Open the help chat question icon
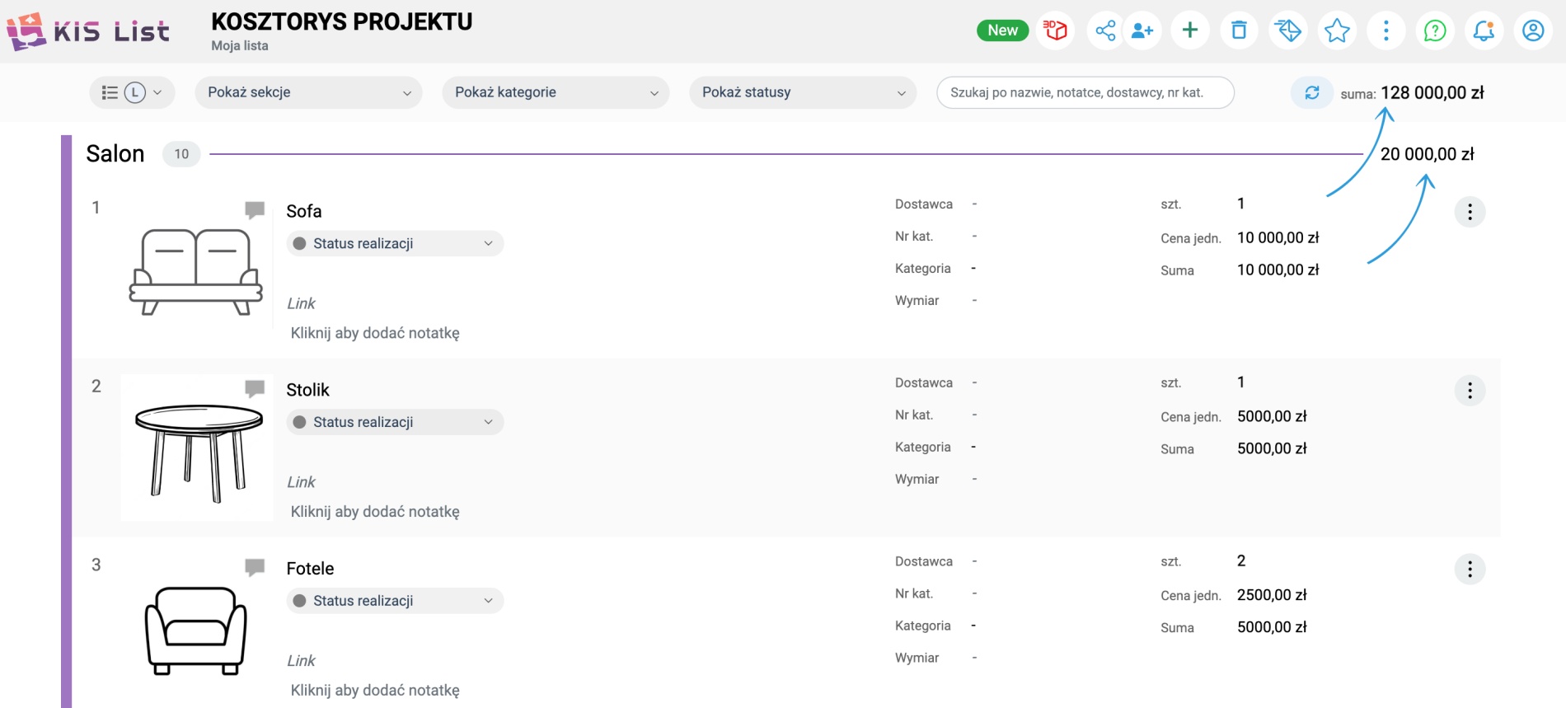This screenshot has height=708, width=1566. click(x=1435, y=30)
